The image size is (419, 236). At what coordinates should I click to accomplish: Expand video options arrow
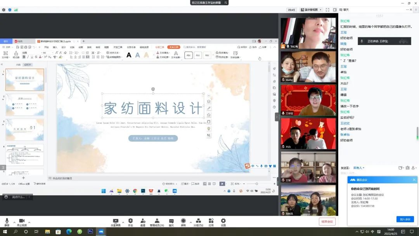point(29,222)
